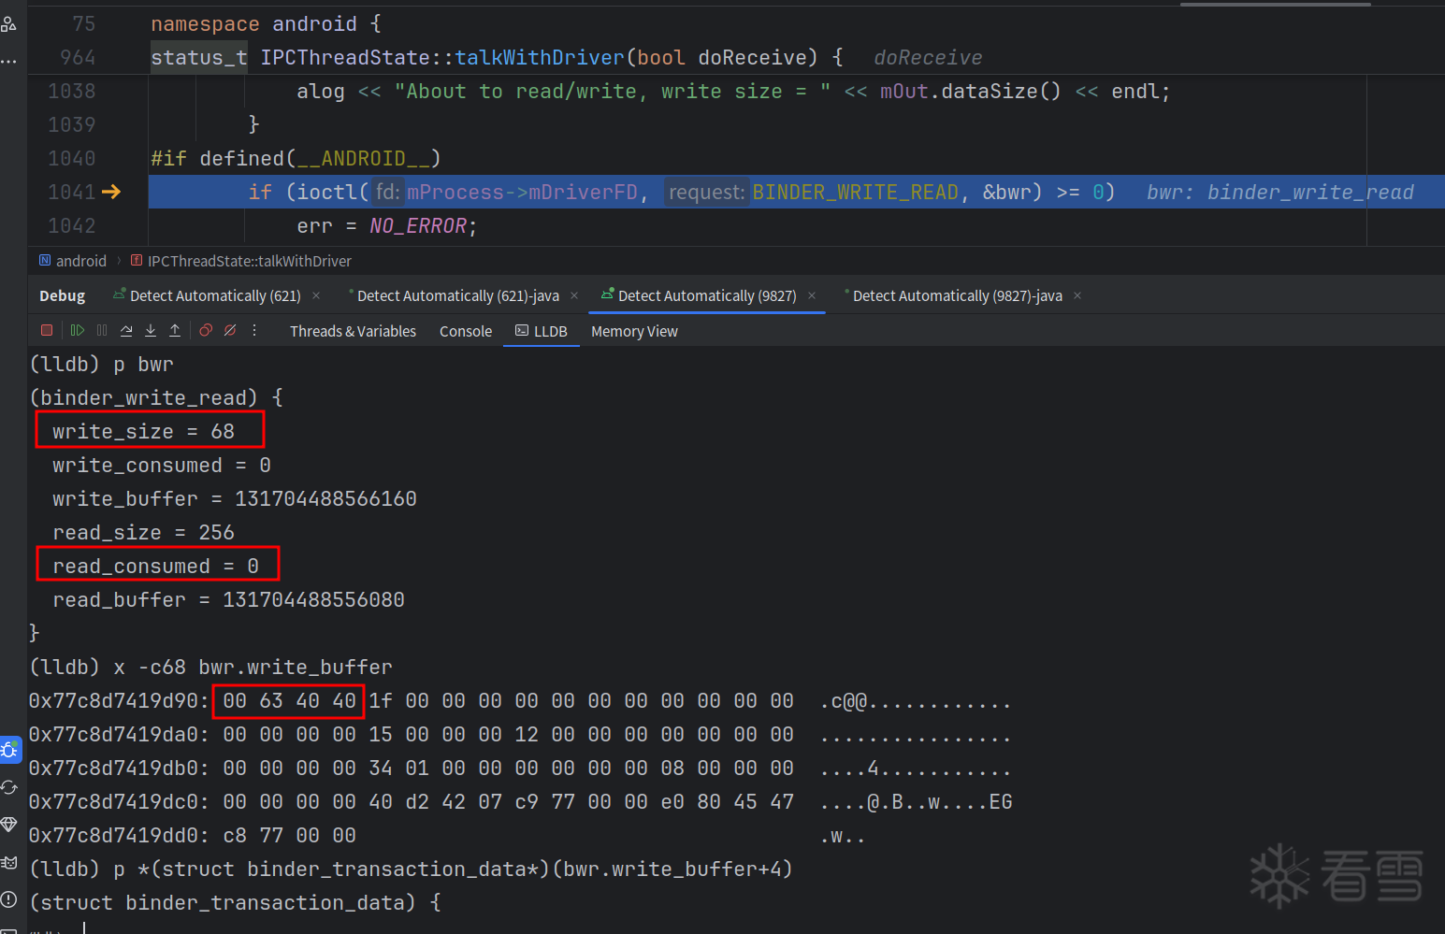Select the LLDB tab

[542, 331]
